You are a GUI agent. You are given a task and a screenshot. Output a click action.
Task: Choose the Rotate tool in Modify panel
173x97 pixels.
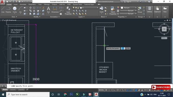coord(34,8)
